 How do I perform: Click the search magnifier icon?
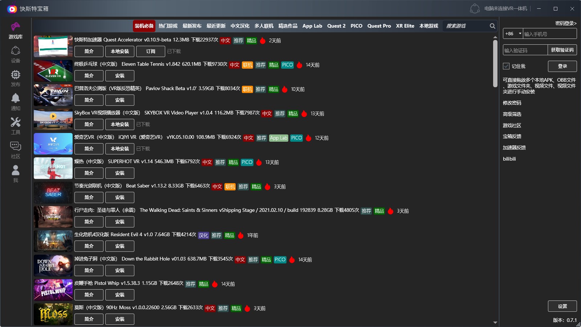point(492,26)
